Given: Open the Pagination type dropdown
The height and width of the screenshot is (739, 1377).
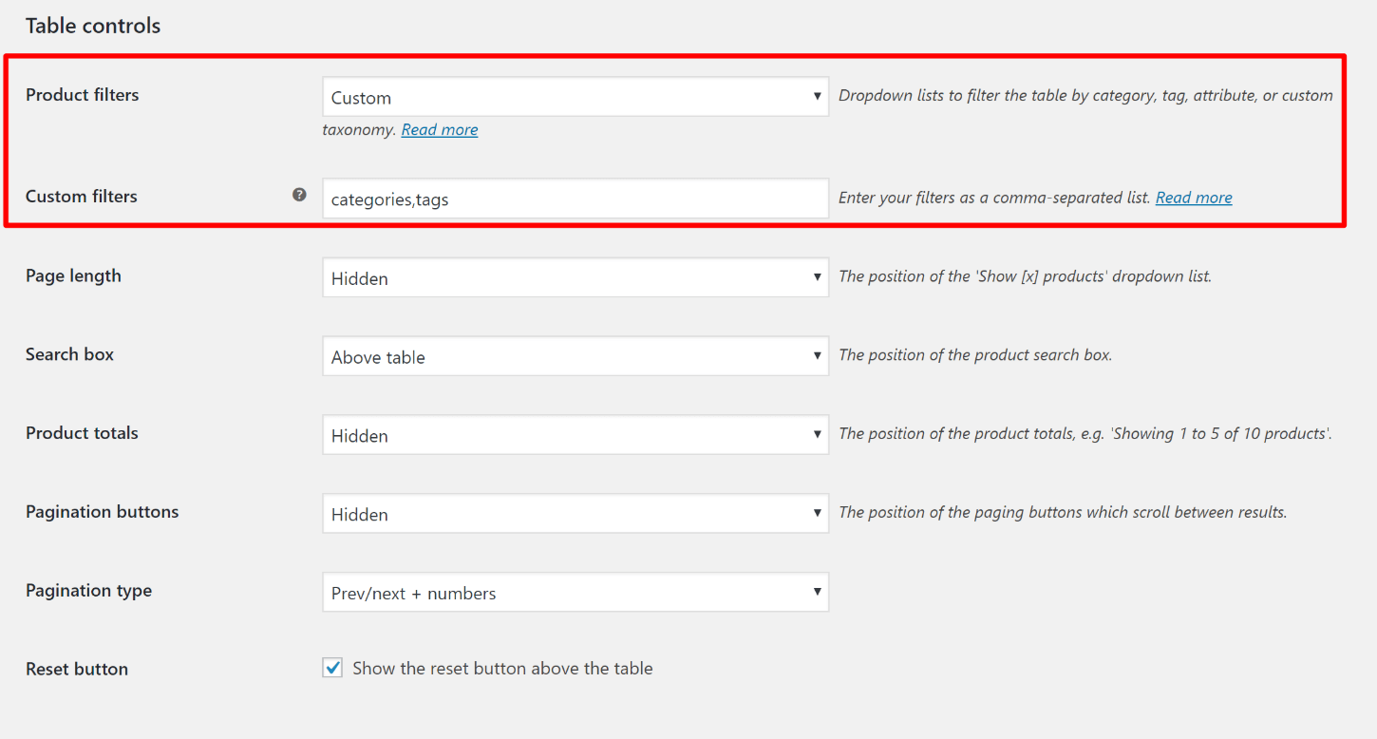Looking at the screenshot, I should coord(575,592).
